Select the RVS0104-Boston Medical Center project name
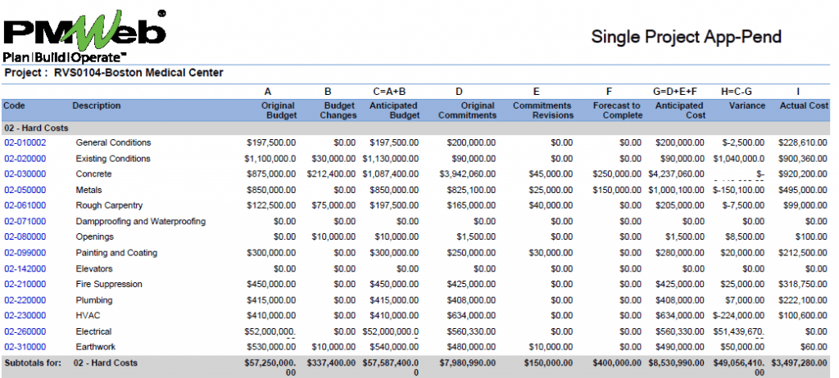Image resolution: width=839 pixels, height=378 pixels. tap(138, 73)
